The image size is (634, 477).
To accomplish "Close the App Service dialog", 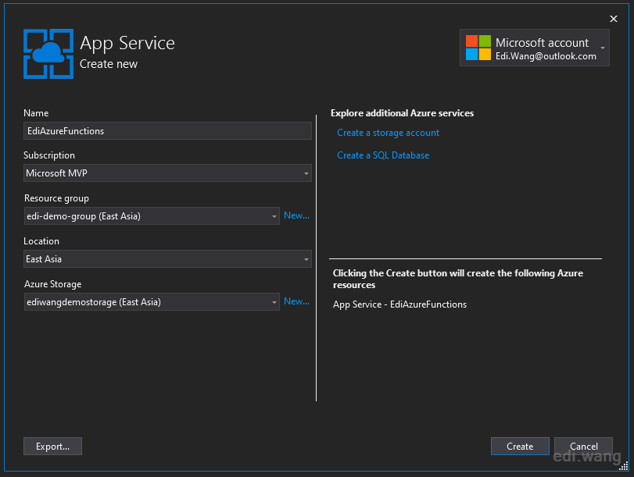I will point(614,19).
